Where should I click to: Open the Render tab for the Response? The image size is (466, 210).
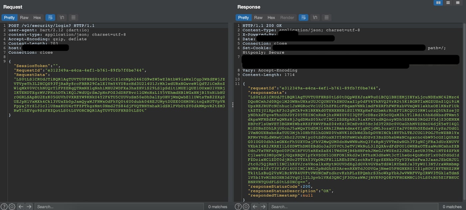click(x=287, y=17)
